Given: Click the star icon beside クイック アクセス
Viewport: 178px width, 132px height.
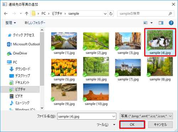Looking at the screenshot, I should [10, 35].
